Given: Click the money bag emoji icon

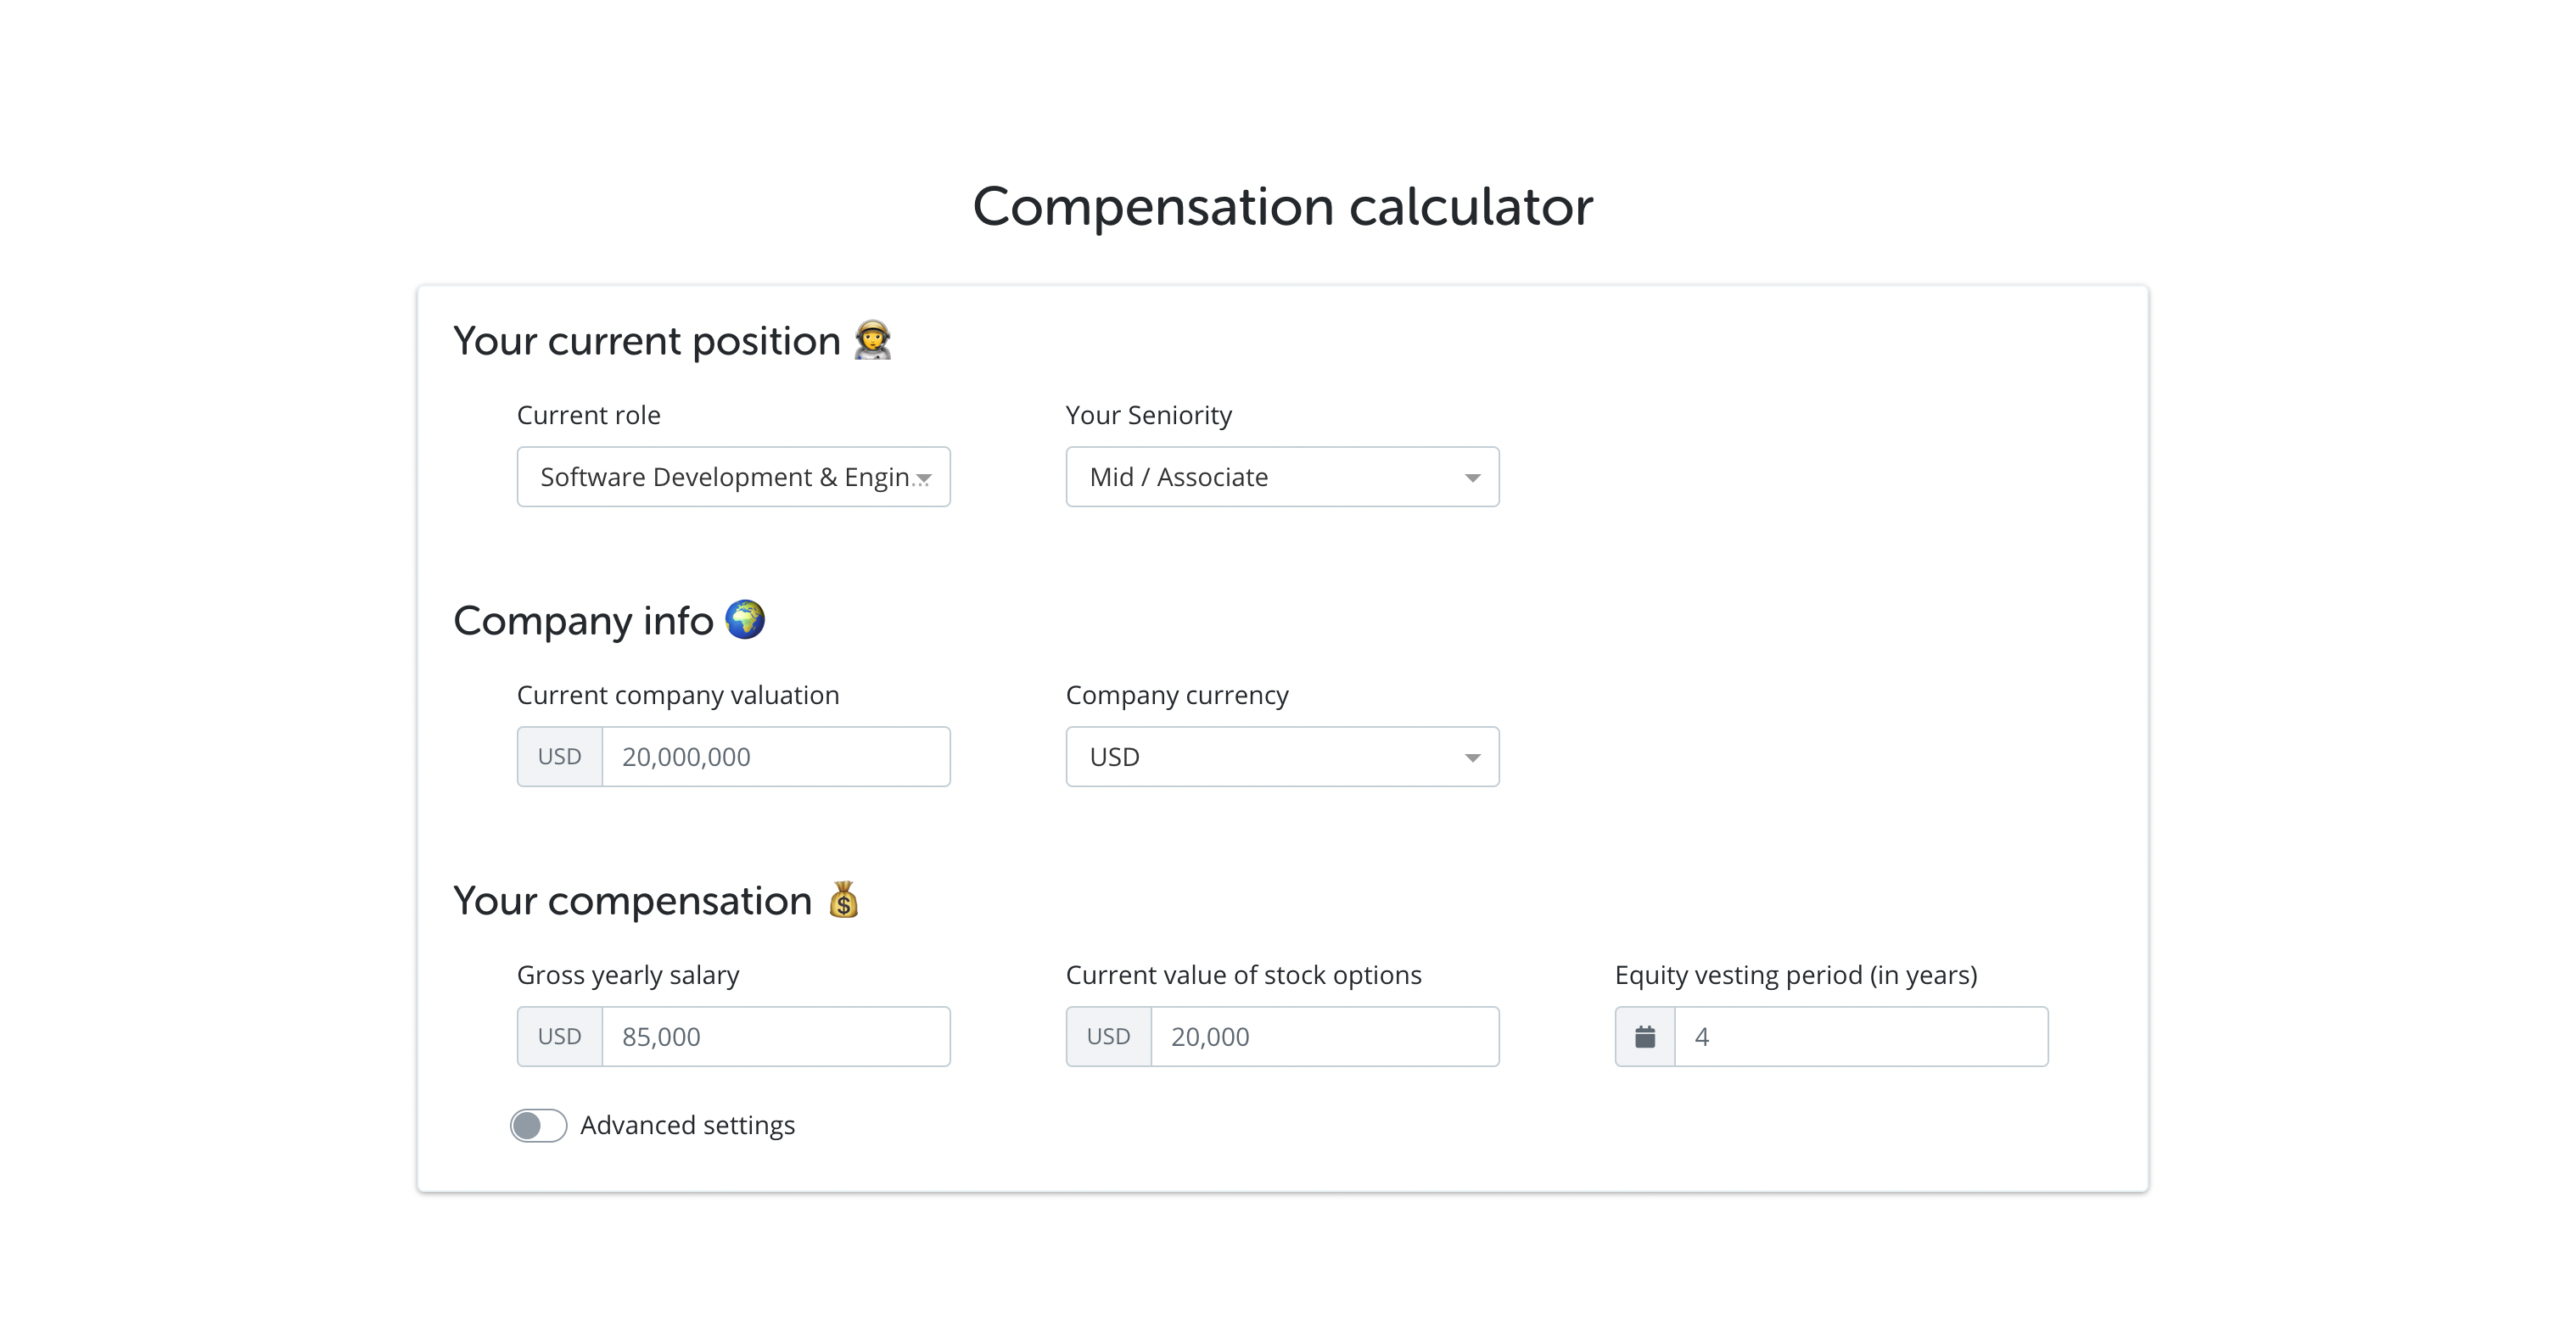Looking at the screenshot, I should coord(843,900).
